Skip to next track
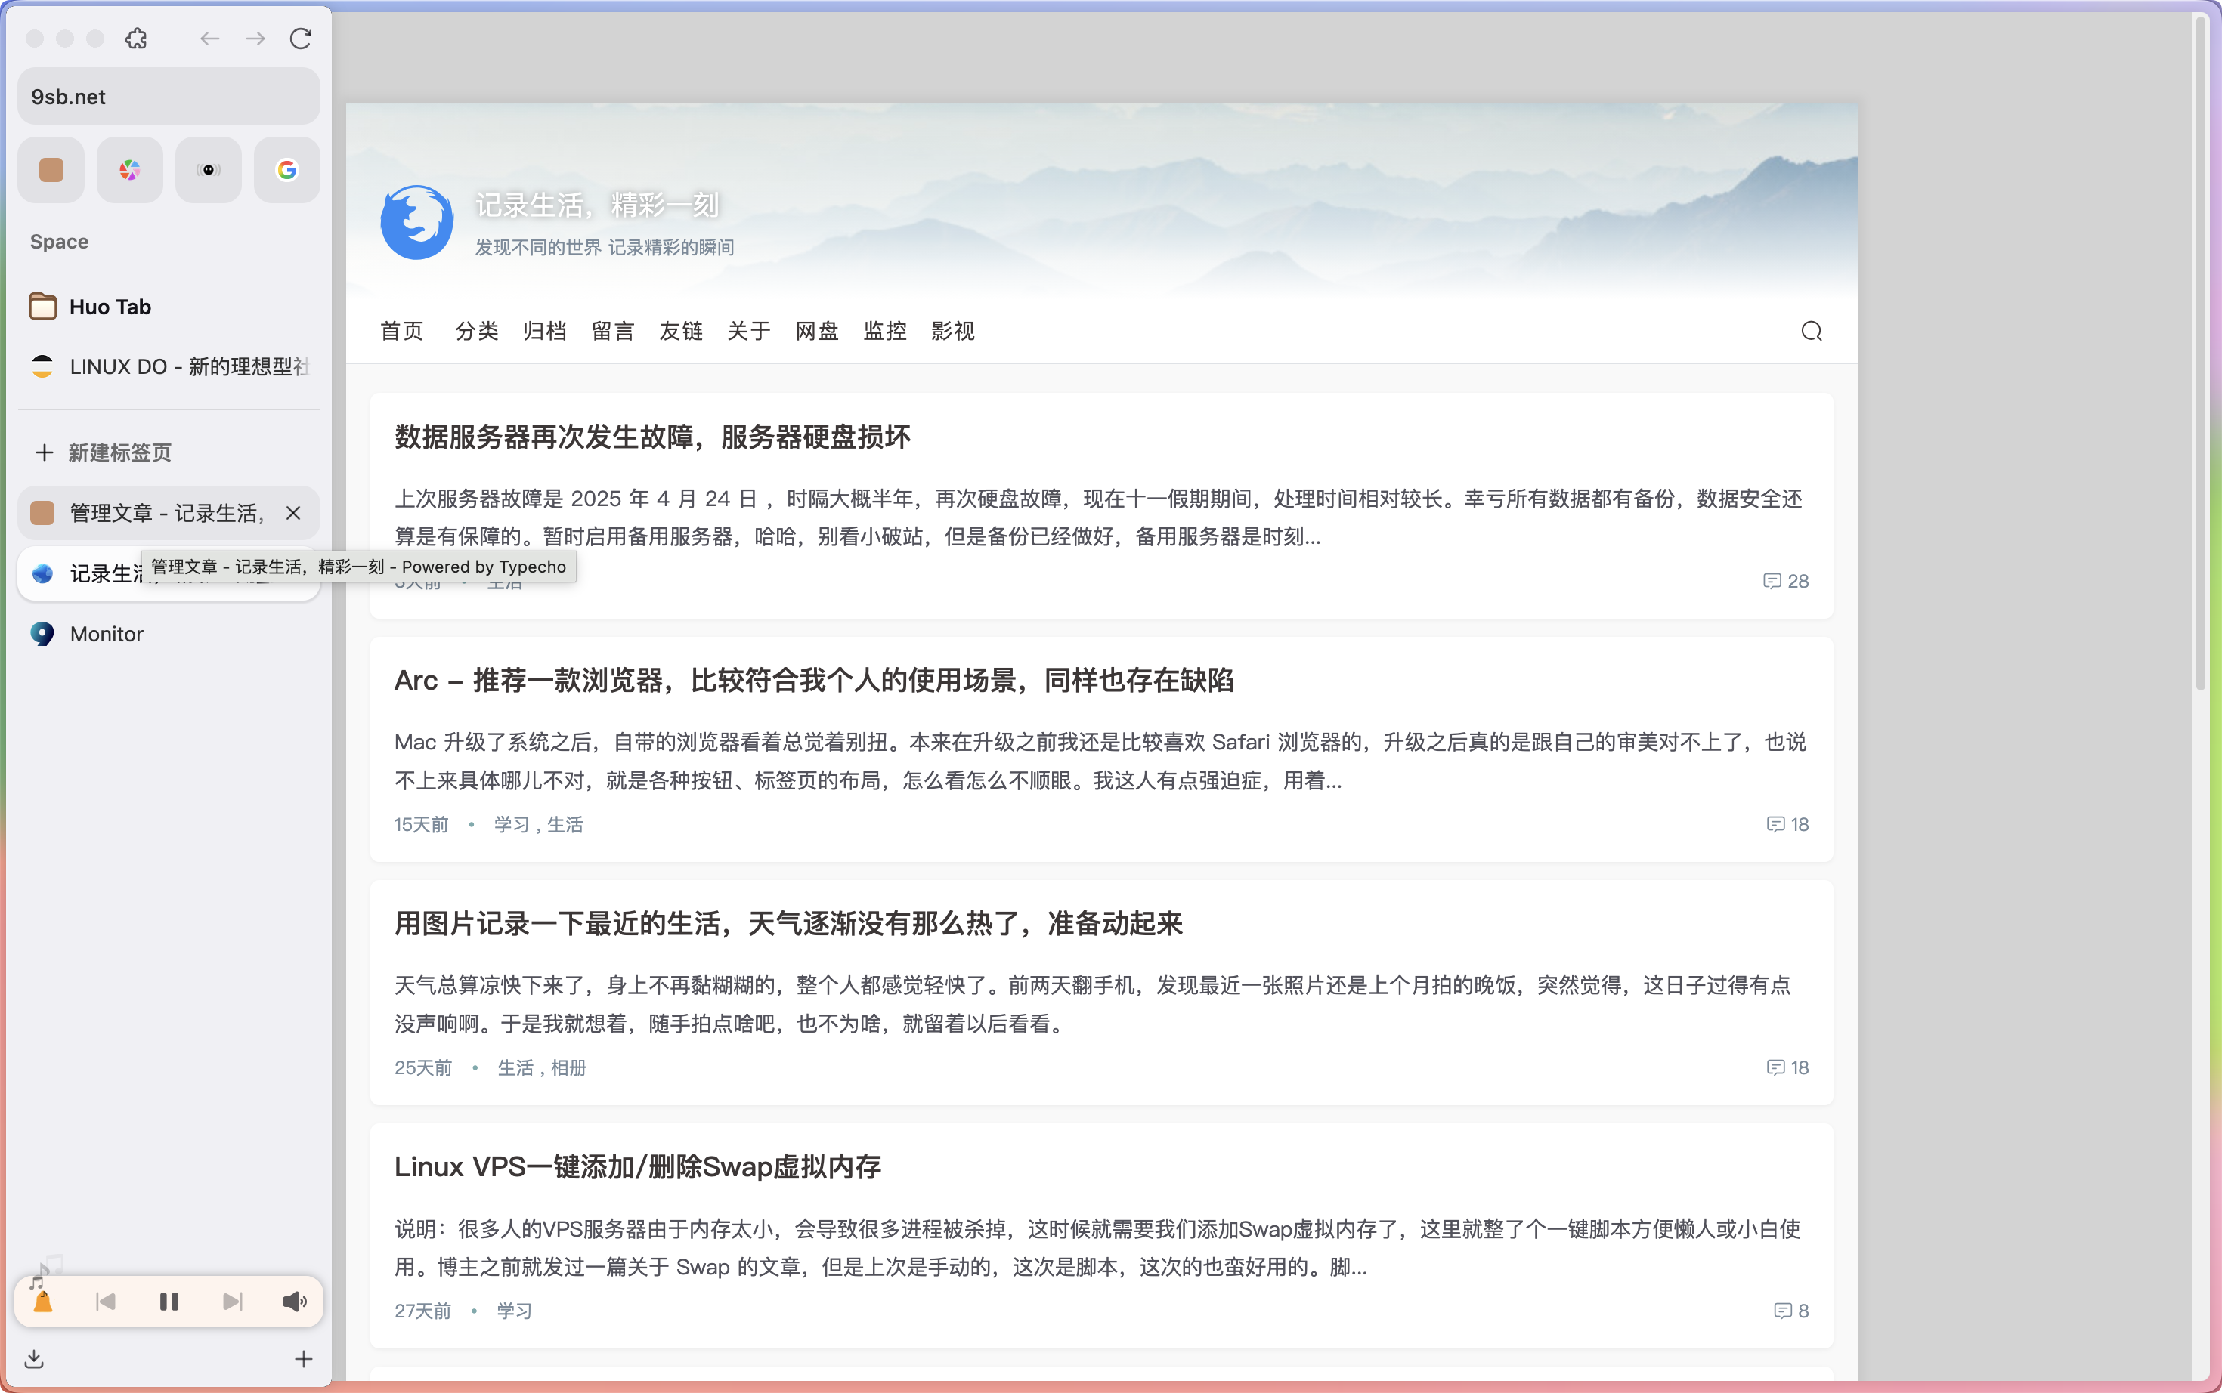 click(232, 1301)
